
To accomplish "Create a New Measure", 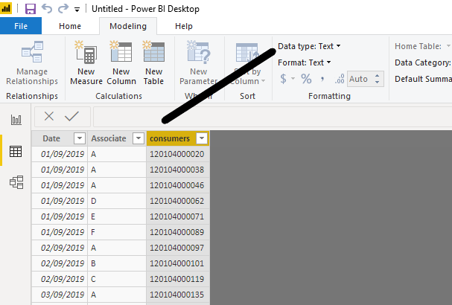I will click(86, 63).
